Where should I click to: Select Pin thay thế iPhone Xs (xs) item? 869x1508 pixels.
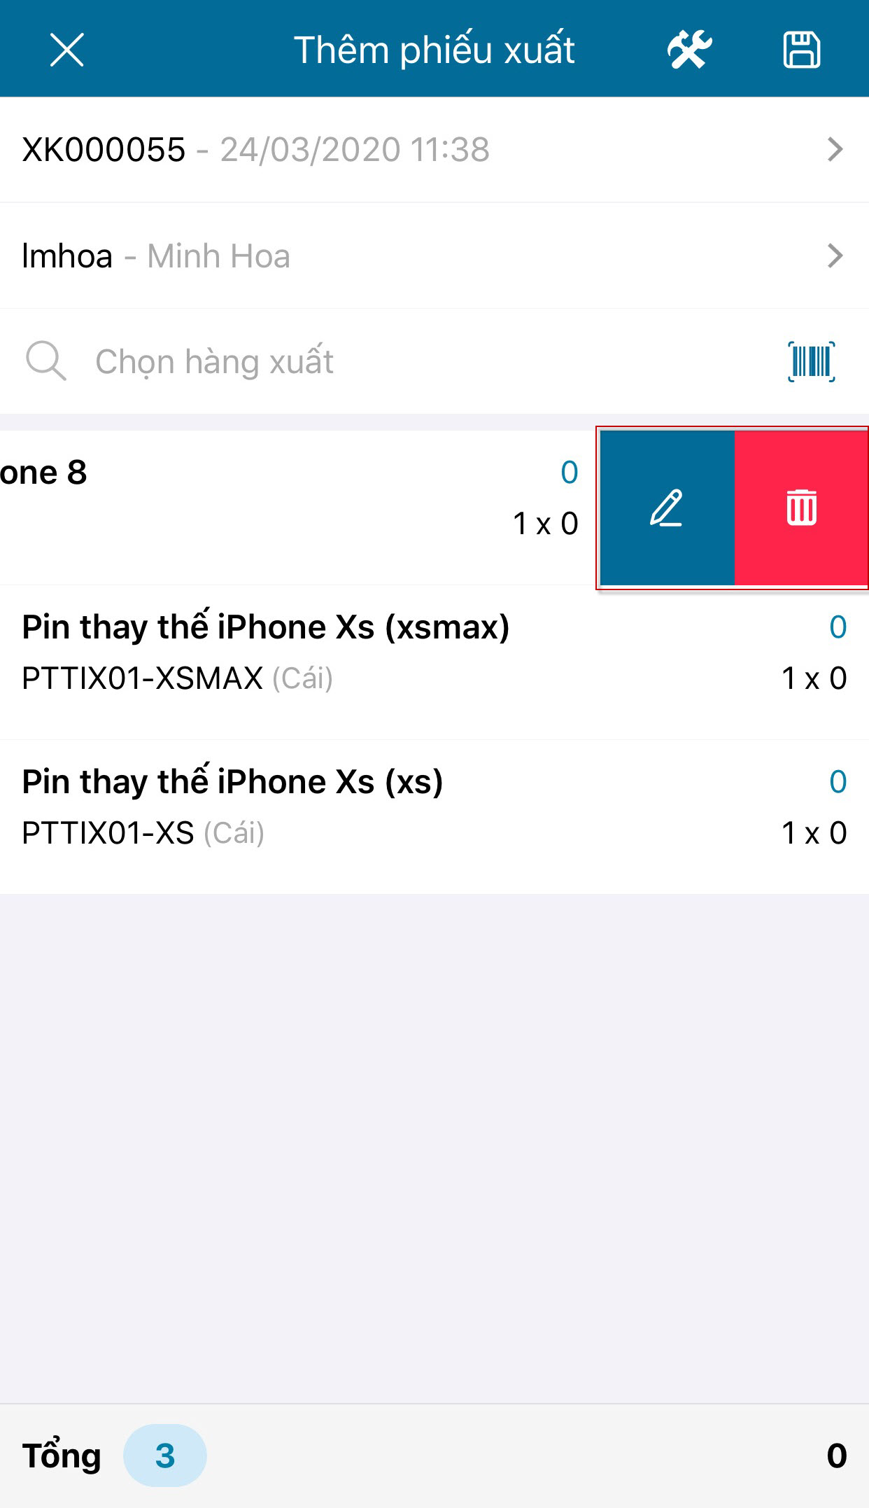[434, 817]
